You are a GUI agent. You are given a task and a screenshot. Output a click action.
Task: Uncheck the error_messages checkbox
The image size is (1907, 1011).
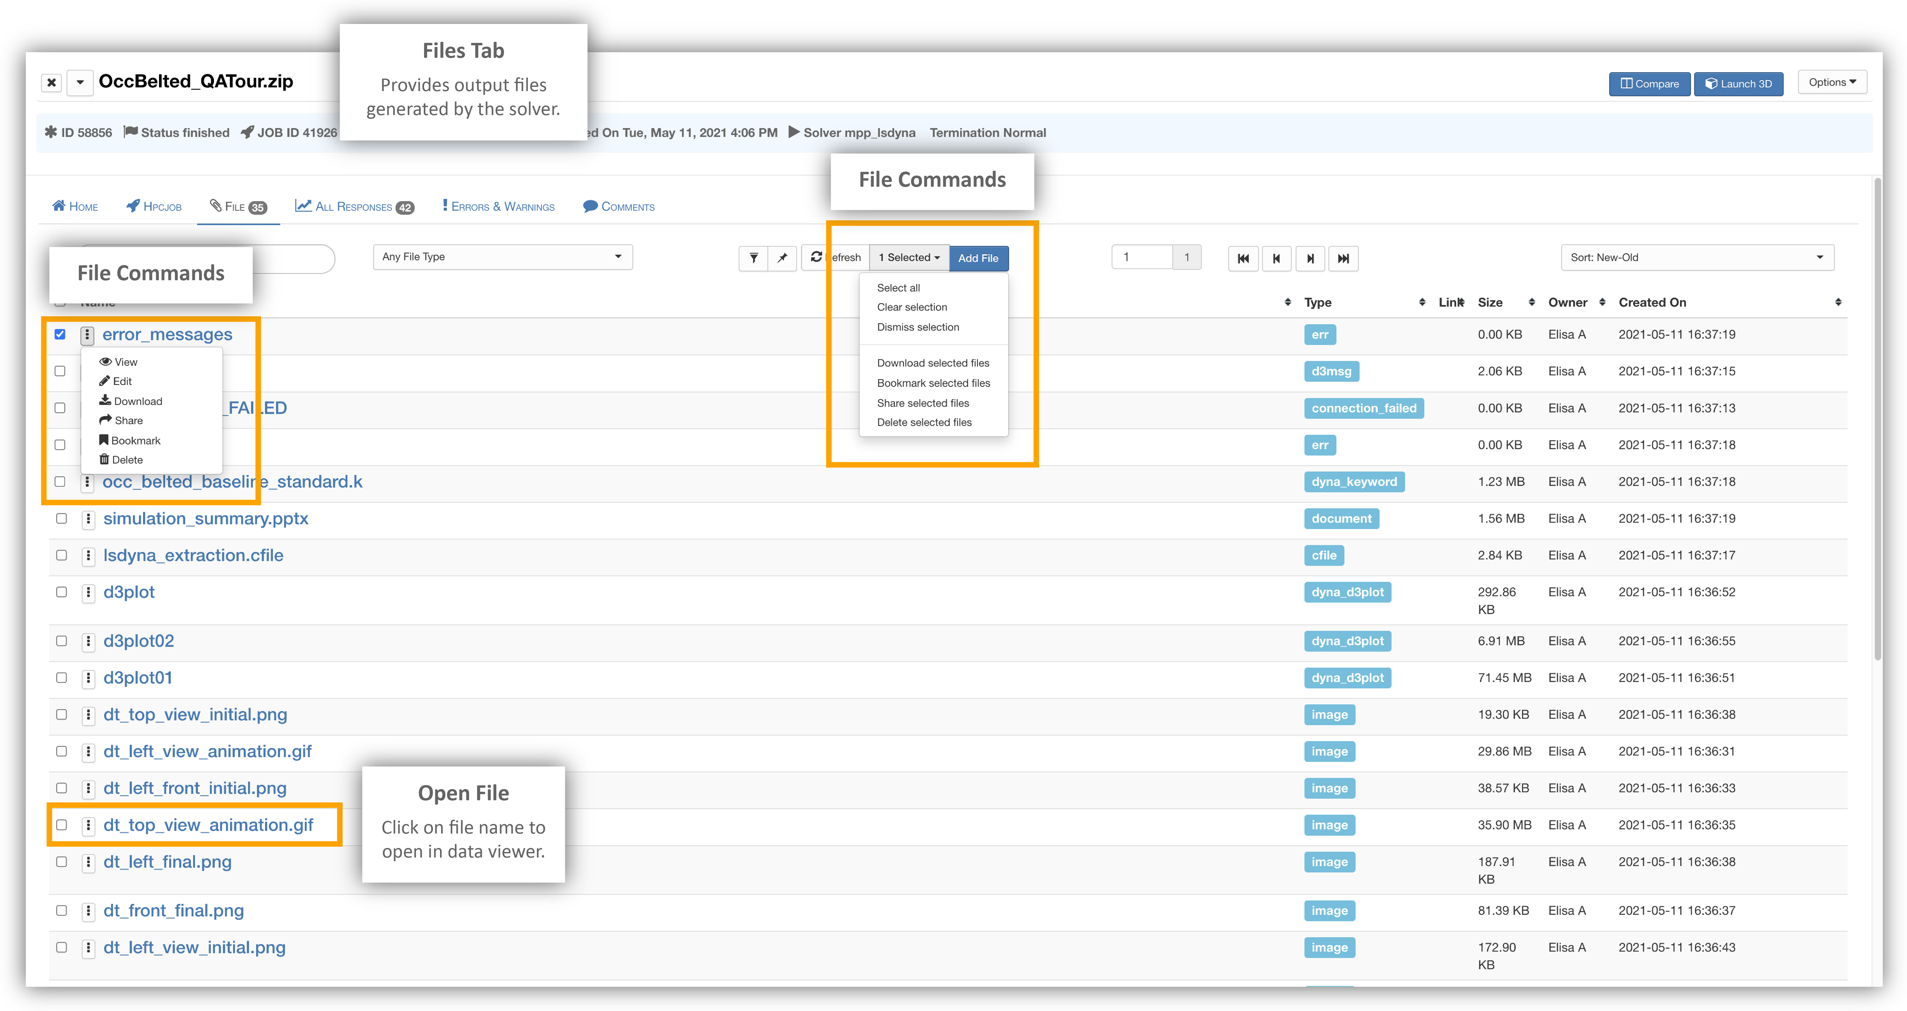60,335
